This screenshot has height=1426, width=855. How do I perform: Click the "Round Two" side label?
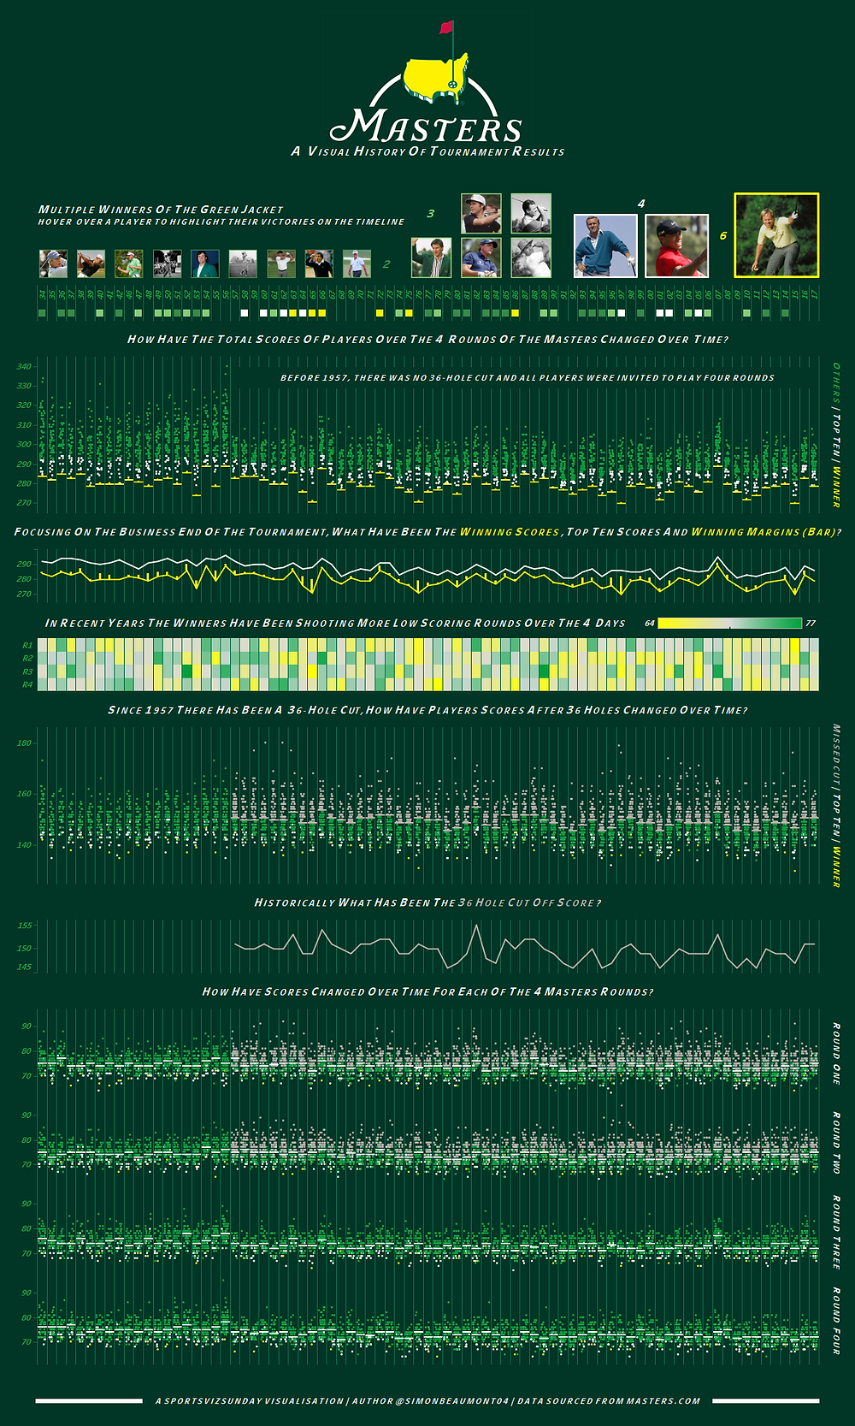coord(836,1143)
